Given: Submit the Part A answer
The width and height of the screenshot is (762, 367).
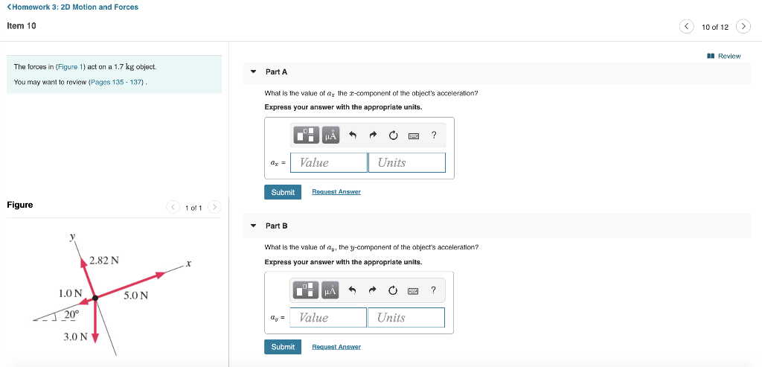Looking at the screenshot, I should 283,192.
